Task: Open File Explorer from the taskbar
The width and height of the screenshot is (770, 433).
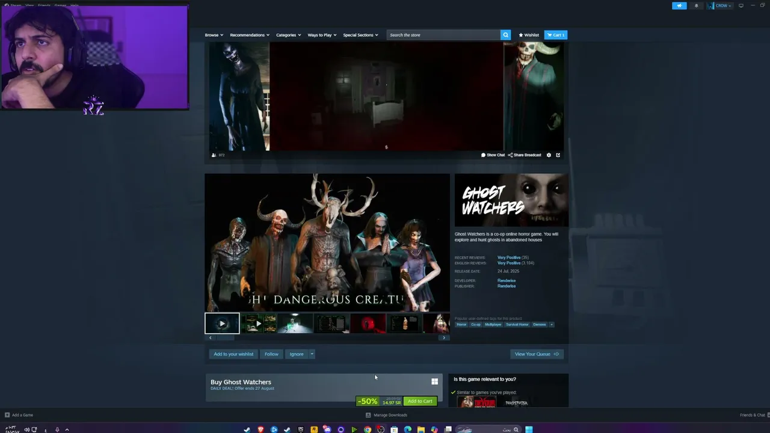Action: [x=420, y=429]
